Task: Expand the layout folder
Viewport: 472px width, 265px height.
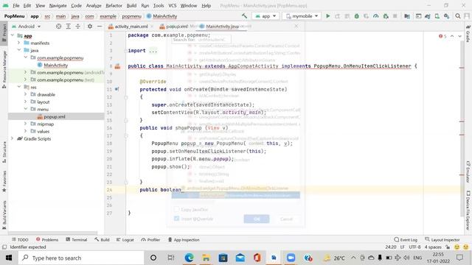Action: tap(26, 102)
